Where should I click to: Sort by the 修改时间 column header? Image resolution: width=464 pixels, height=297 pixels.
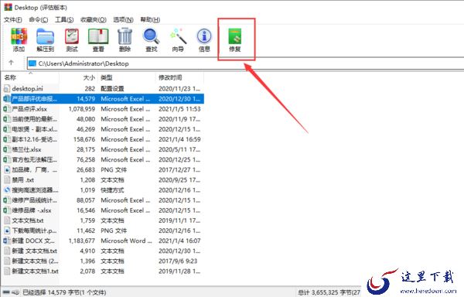coord(179,77)
